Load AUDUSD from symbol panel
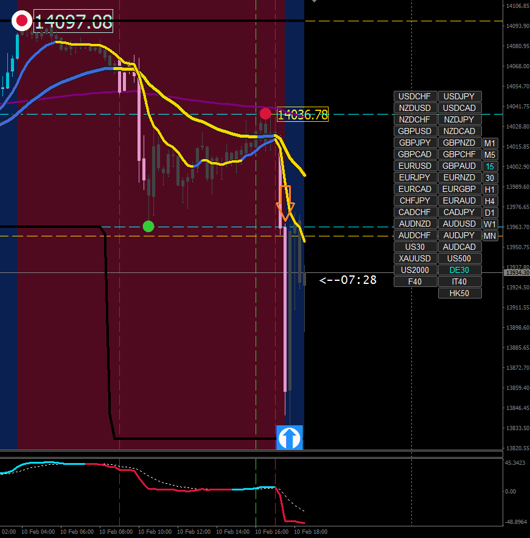 point(460,224)
